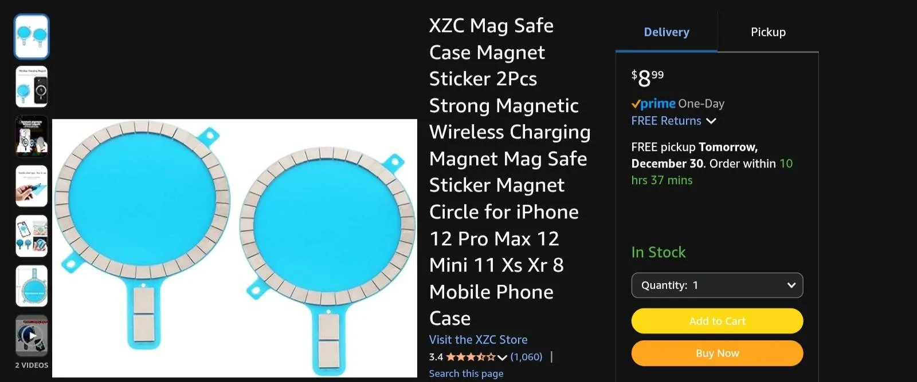Visit the XZC Store link
This screenshot has height=382, width=917.
pyautogui.click(x=477, y=339)
